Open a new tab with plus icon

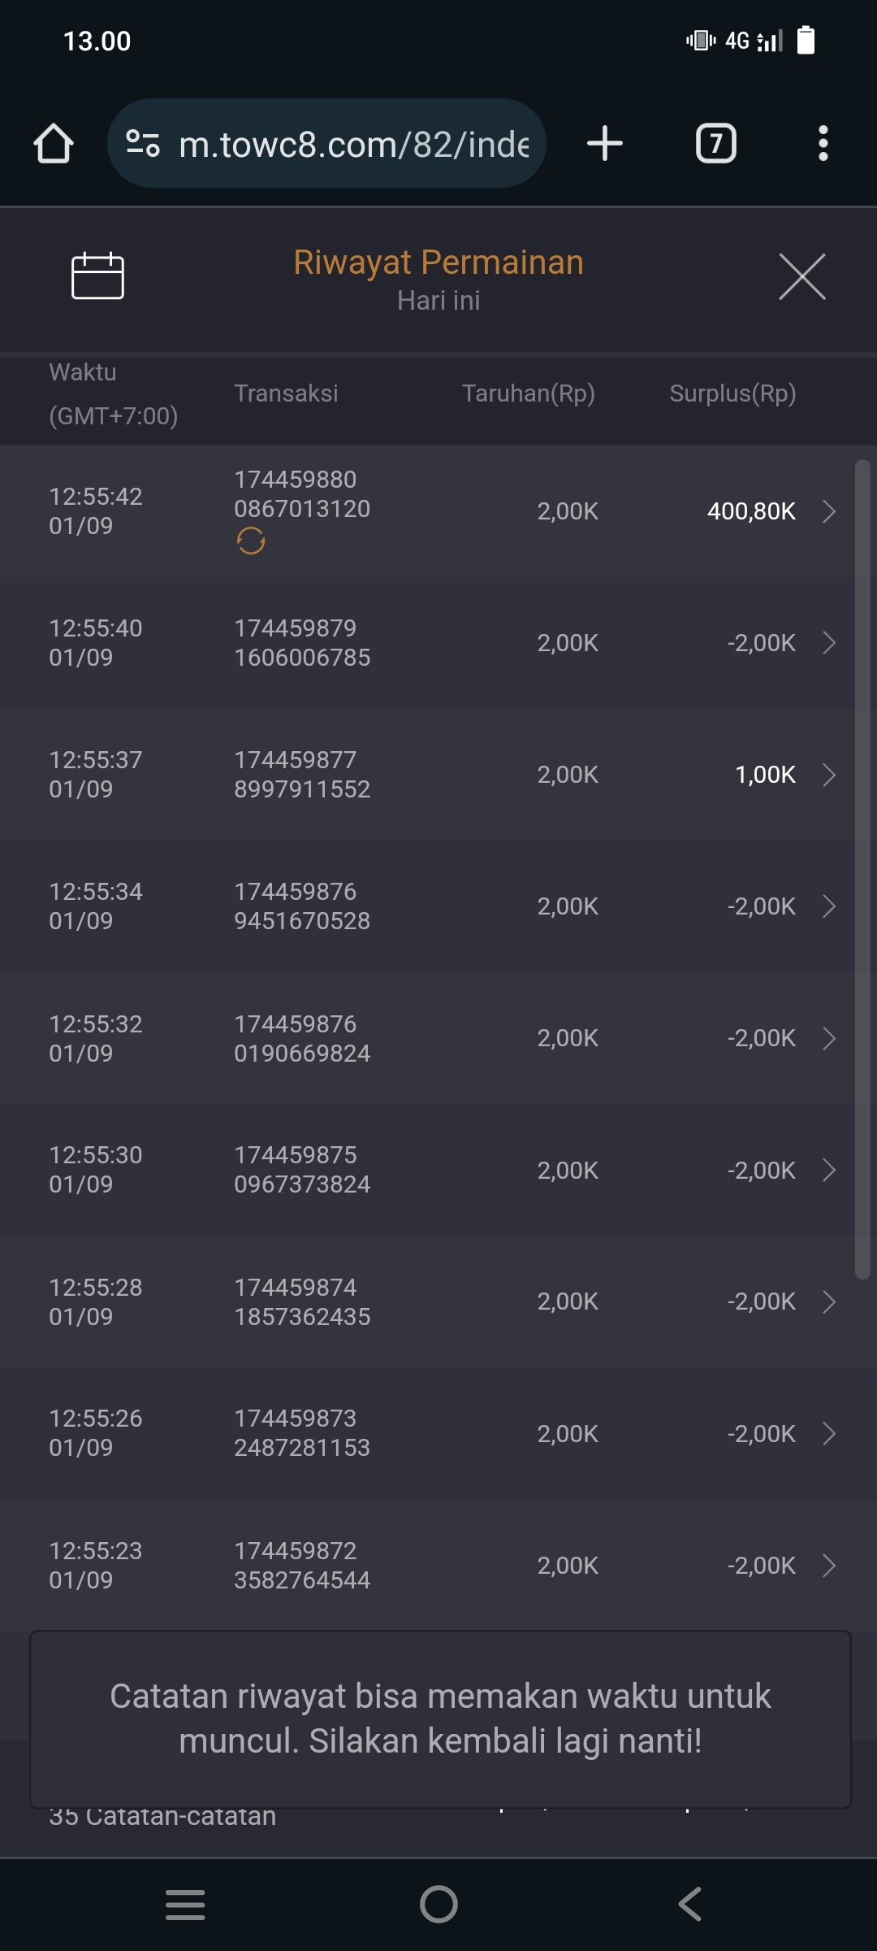point(605,144)
